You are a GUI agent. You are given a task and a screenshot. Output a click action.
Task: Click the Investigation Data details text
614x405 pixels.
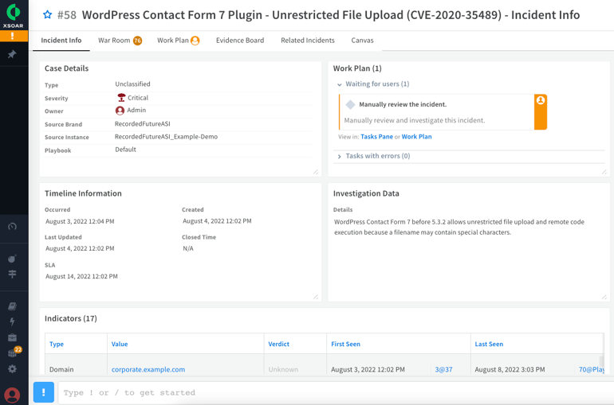459,227
